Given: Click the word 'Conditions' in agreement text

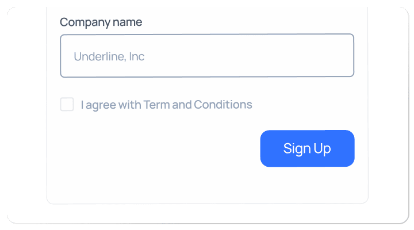Looking at the screenshot, I should [x=223, y=105].
